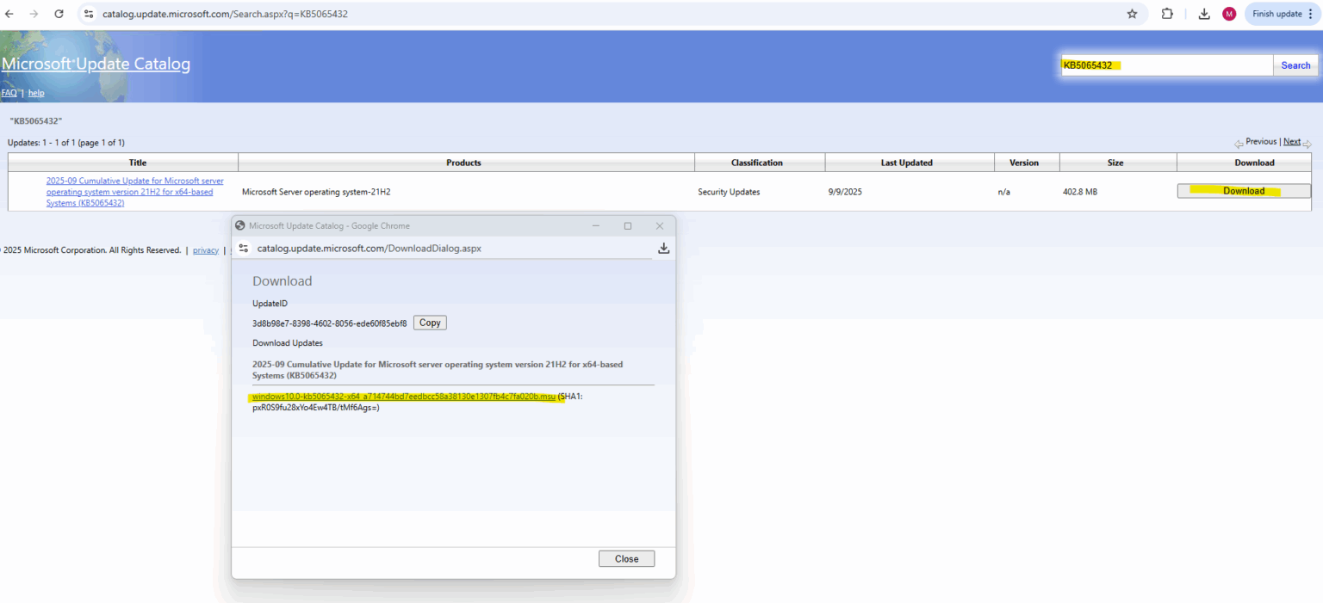This screenshot has width=1323, height=603.
Task: View site information icon in main address bar
Action: pos(88,14)
